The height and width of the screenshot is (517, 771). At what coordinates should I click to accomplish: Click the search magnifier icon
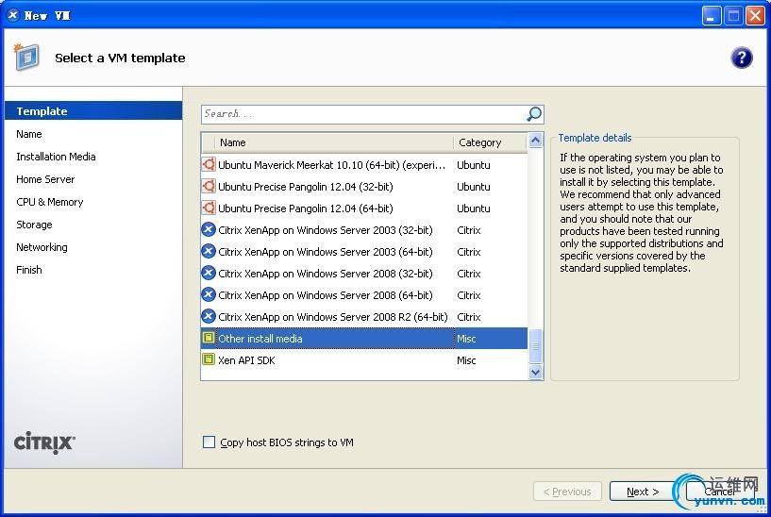pos(534,114)
